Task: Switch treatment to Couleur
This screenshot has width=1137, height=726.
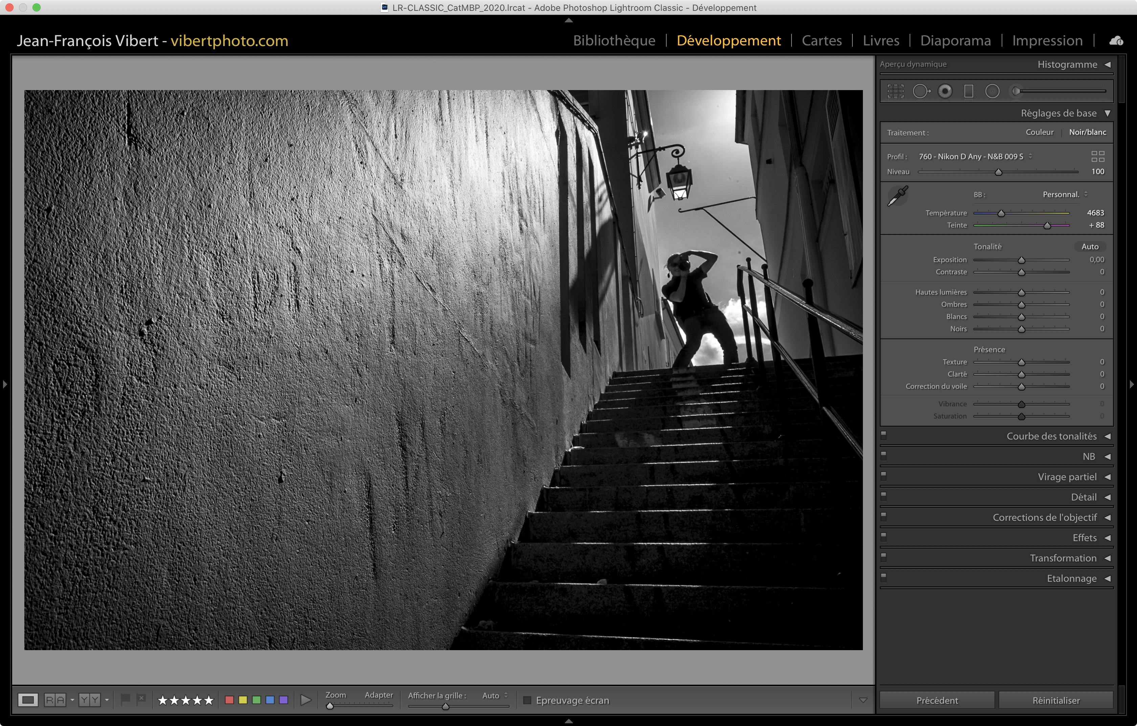Action: [x=1039, y=132]
